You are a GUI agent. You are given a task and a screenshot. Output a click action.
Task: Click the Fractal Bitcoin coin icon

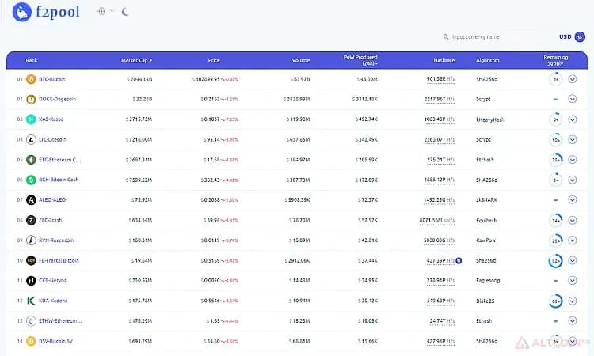[x=31, y=260]
